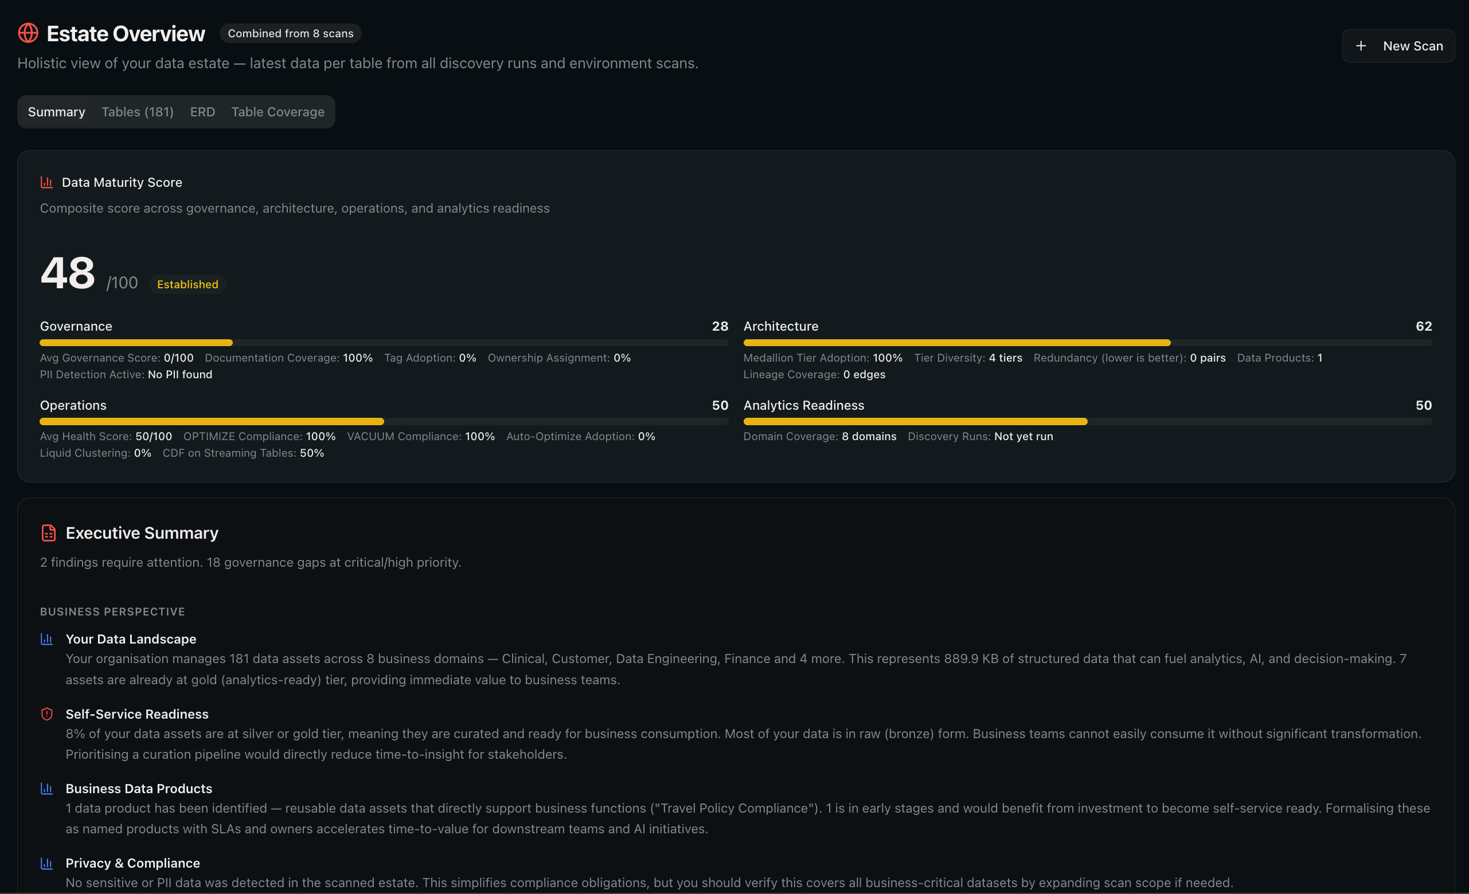Click the Governance progress bar

384,343
